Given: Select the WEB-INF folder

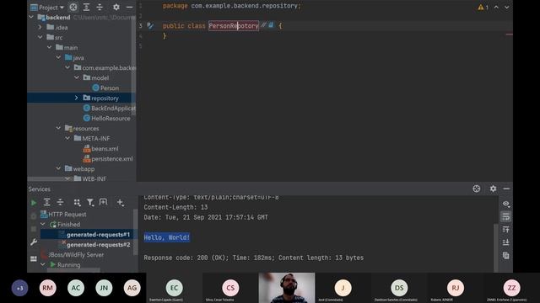Looking at the screenshot, I should pos(90,178).
